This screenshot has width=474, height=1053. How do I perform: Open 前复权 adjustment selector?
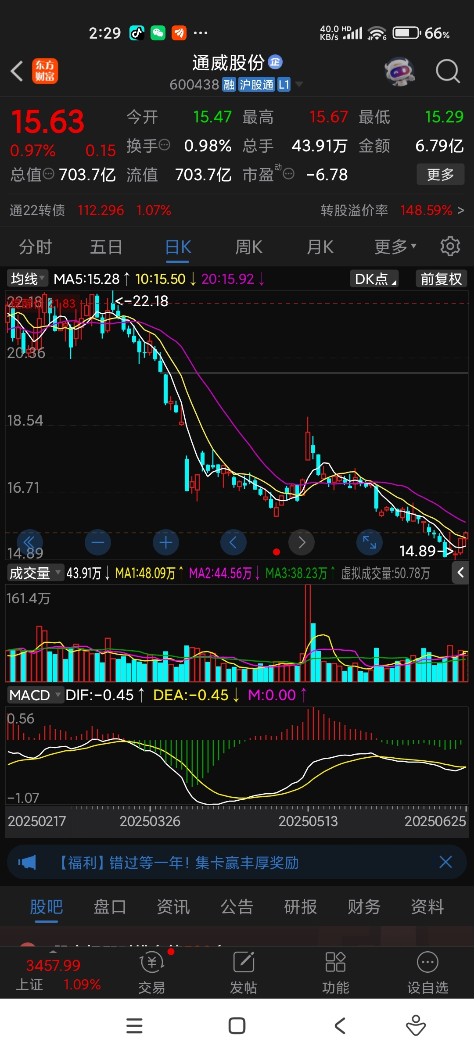(441, 279)
